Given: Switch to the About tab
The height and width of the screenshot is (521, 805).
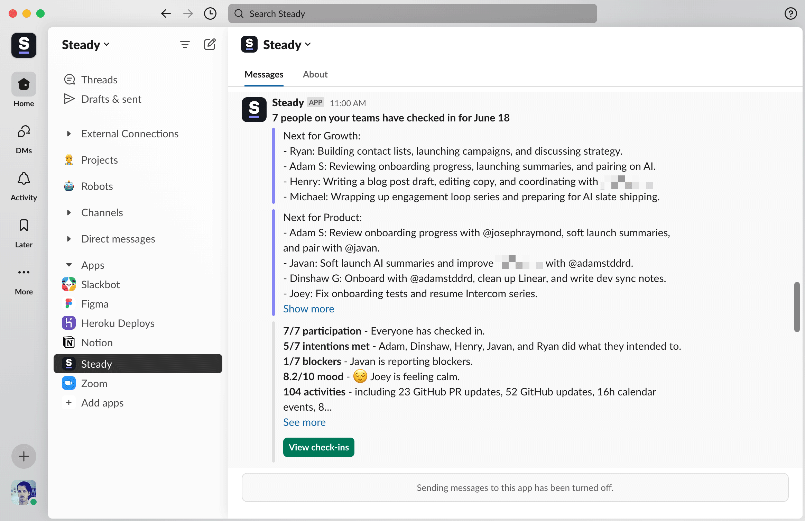Looking at the screenshot, I should click(315, 74).
